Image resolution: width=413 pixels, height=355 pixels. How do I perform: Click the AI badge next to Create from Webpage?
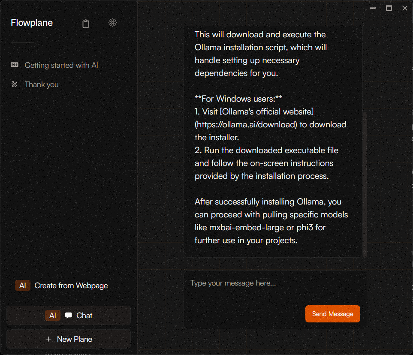(23, 286)
